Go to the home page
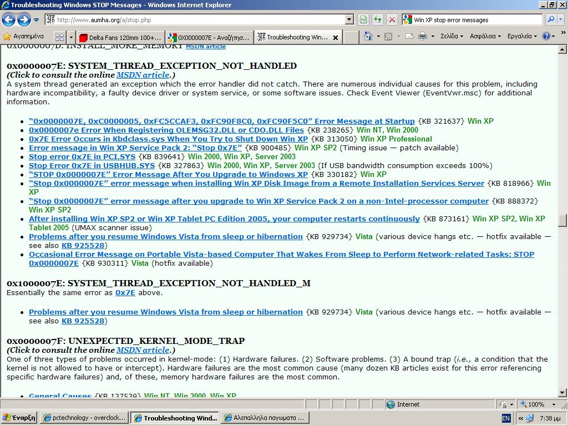This screenshot has width=568, height=426. 368,36
